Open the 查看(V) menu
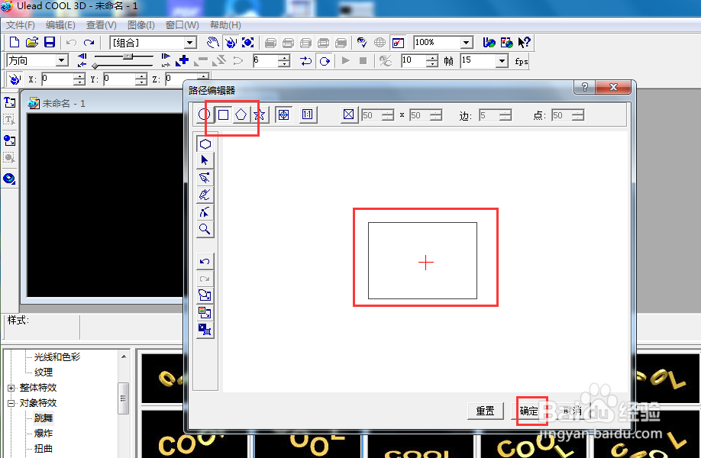Image resolution: width=701 pixels, height=458 pixels. tap(101, 25)
